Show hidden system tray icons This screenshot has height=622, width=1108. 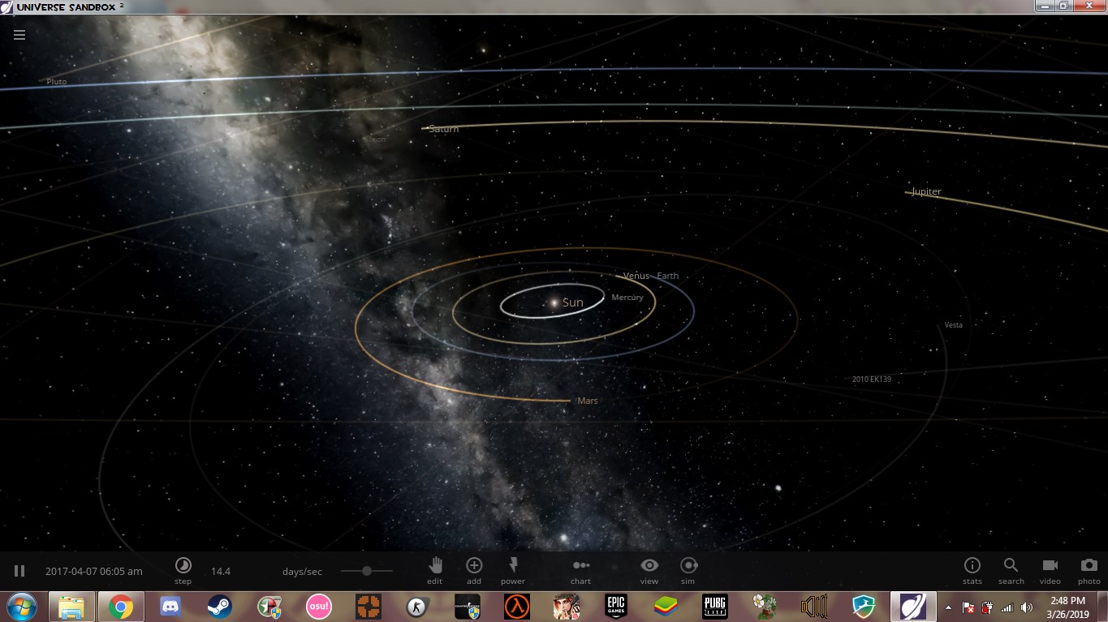pyautogui.click(x=948, y=607)
